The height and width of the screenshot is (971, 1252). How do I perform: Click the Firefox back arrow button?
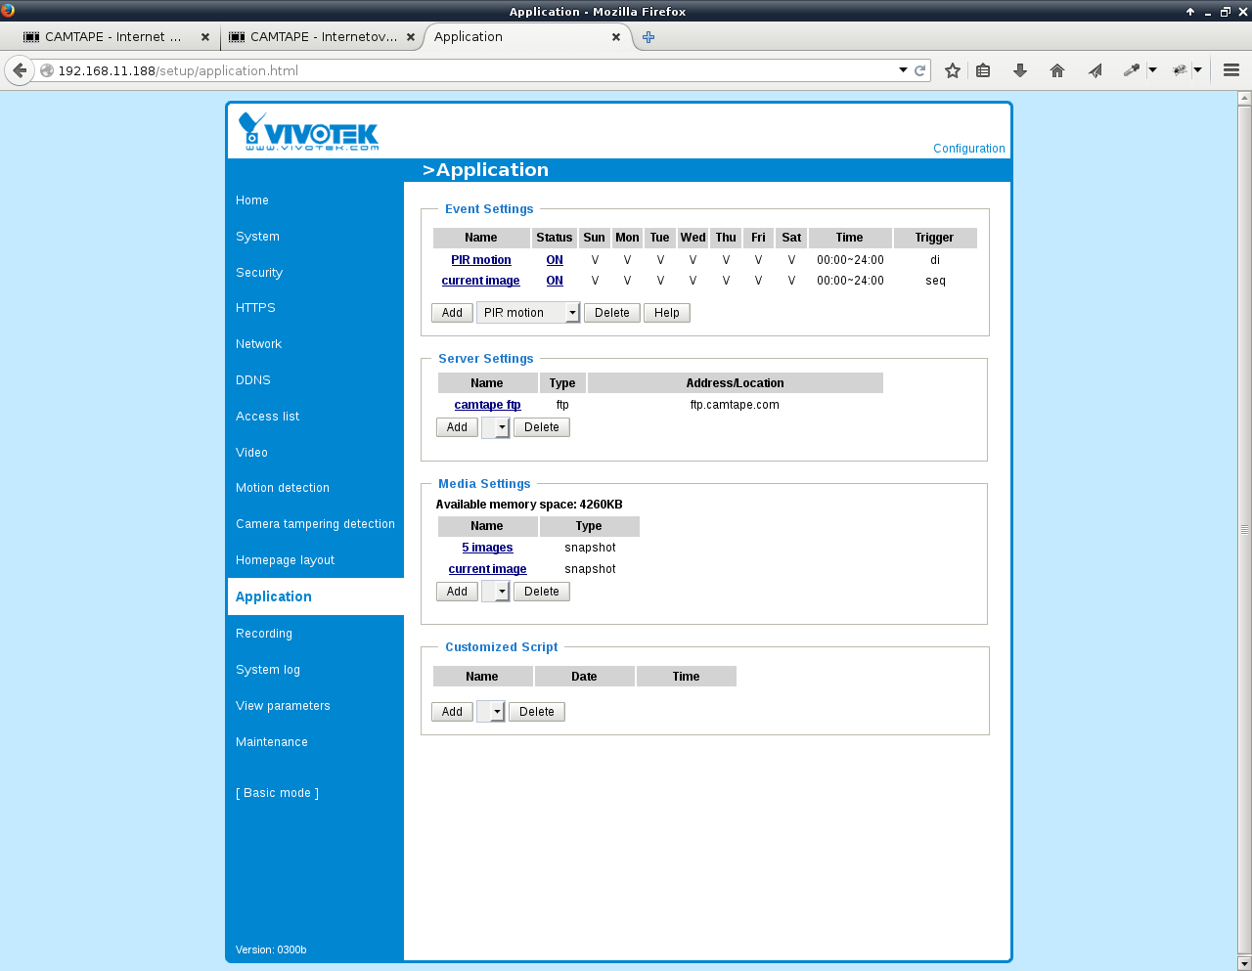20,70
